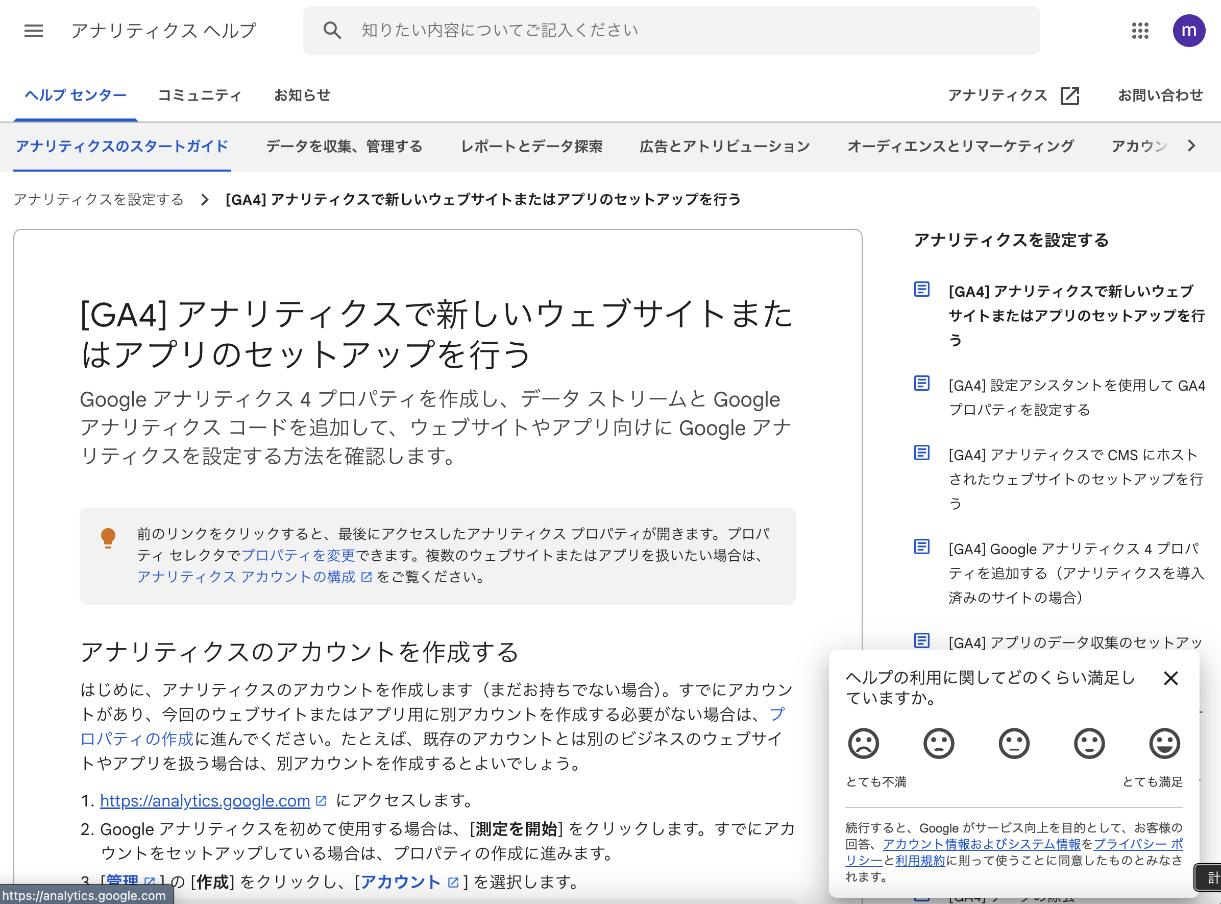The image size is (1221, 904).
Task: Open the hamburger main menu
Action: tap(33, 31)
